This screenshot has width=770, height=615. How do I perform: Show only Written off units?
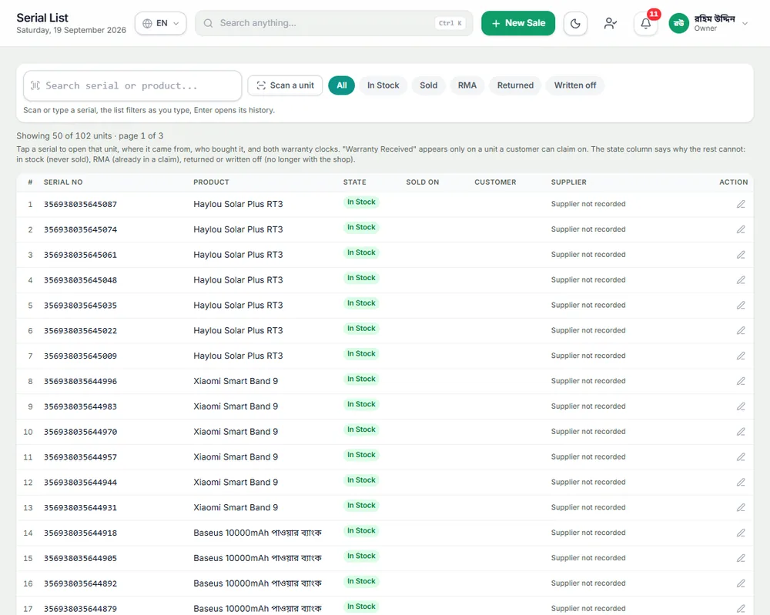click(575, 85)
